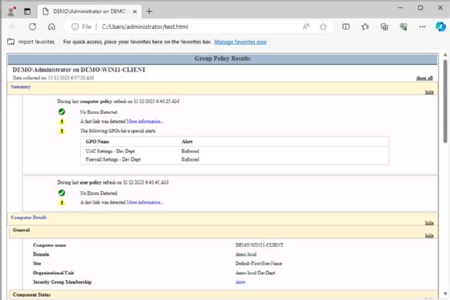View site information File icon
Screen dimensions: 450x300
tap(81, 26)
